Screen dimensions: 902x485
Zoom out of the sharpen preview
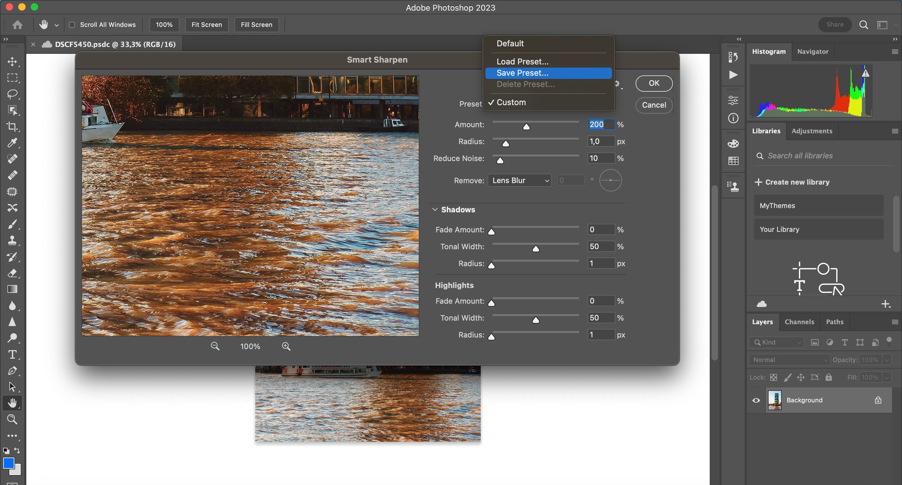215,346
